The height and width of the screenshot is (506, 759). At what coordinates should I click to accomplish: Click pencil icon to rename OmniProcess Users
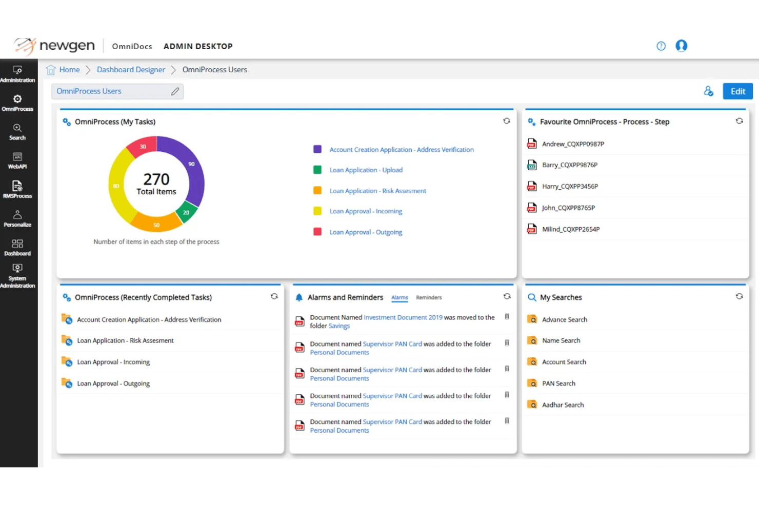pyautogui.click(x=175, y=91)
